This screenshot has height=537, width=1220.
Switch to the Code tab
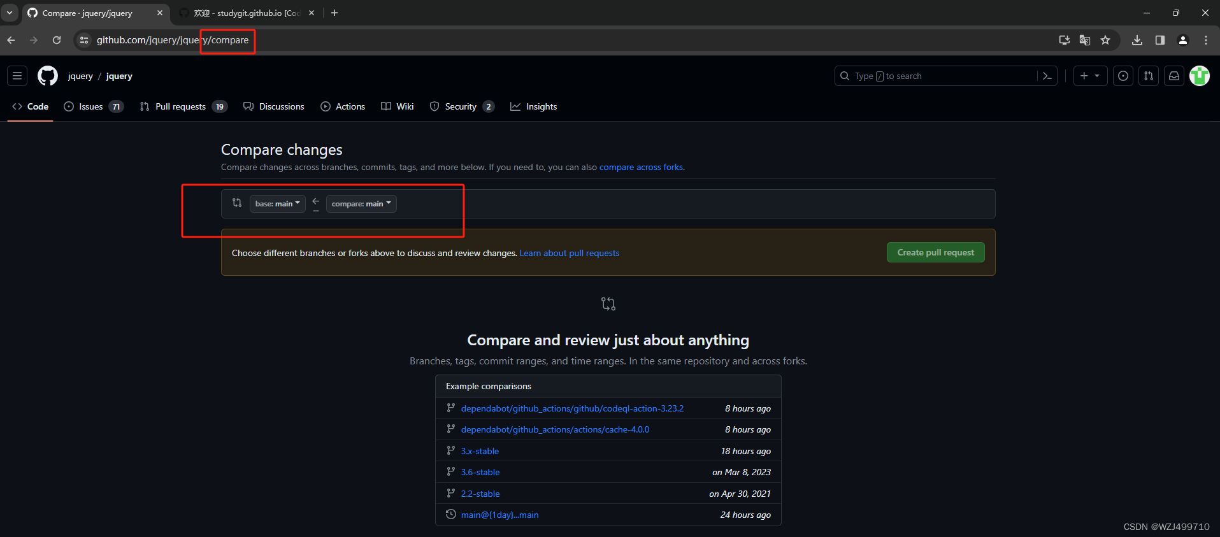[x=31, y=106]
